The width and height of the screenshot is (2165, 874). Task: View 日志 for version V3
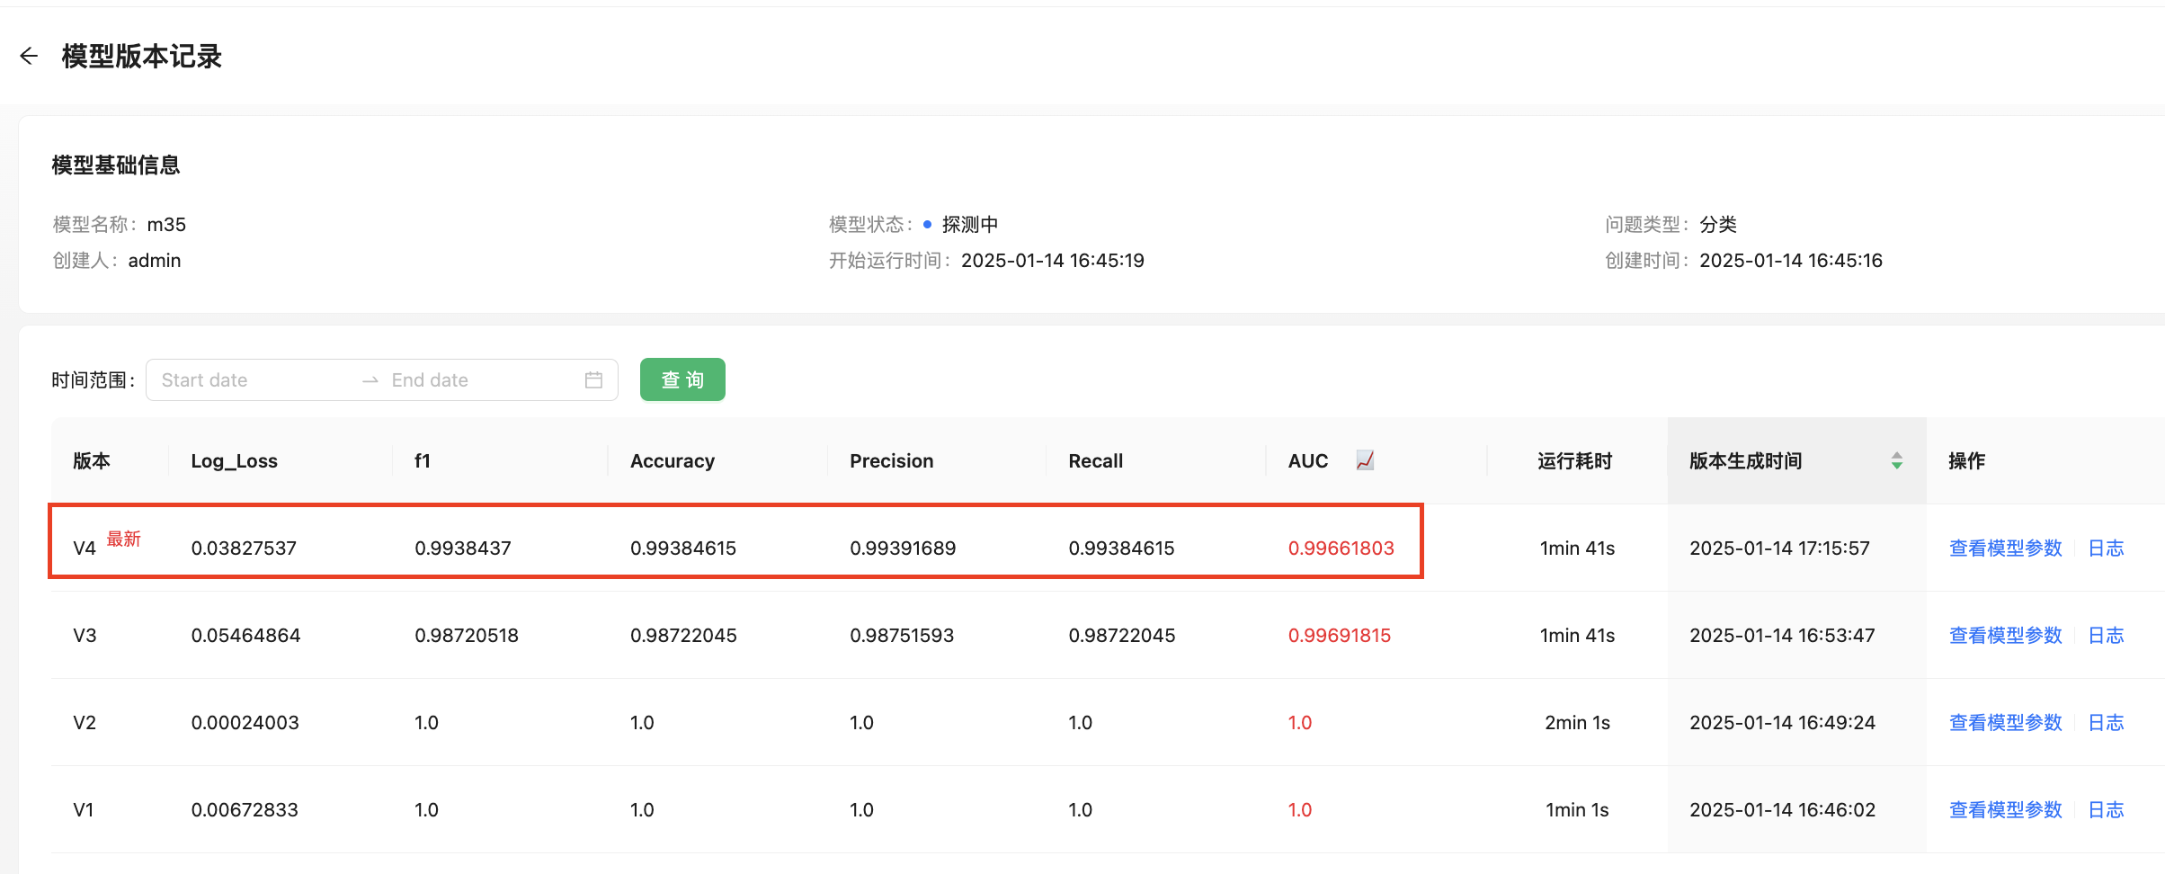click(2105, 636)
